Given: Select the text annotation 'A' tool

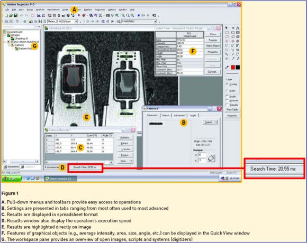Looking at the screenshot, I should coord(238,28).
